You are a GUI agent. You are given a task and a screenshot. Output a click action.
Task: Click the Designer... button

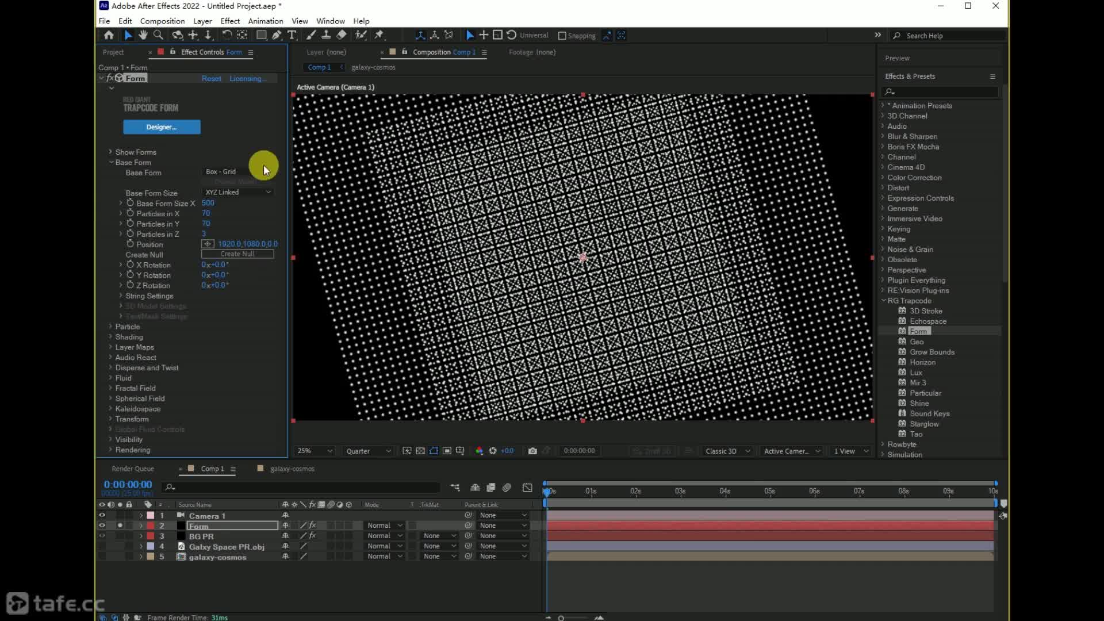pyautogui.click(x=162, y=127)
